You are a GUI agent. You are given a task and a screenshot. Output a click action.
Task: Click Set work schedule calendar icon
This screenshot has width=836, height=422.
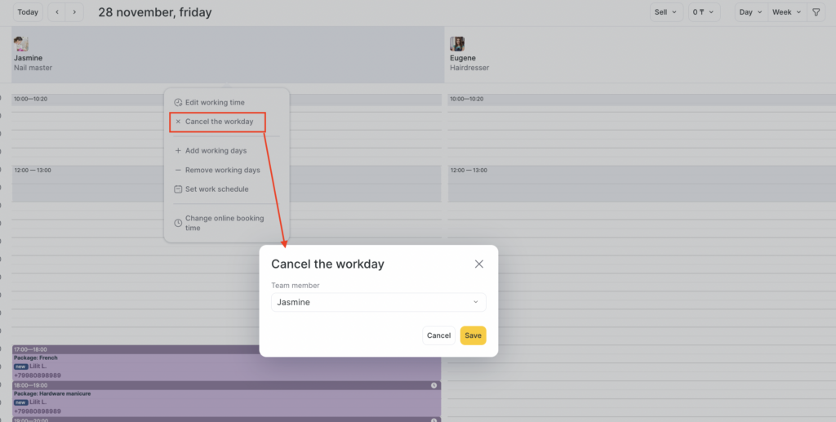(x=178, y=189)
